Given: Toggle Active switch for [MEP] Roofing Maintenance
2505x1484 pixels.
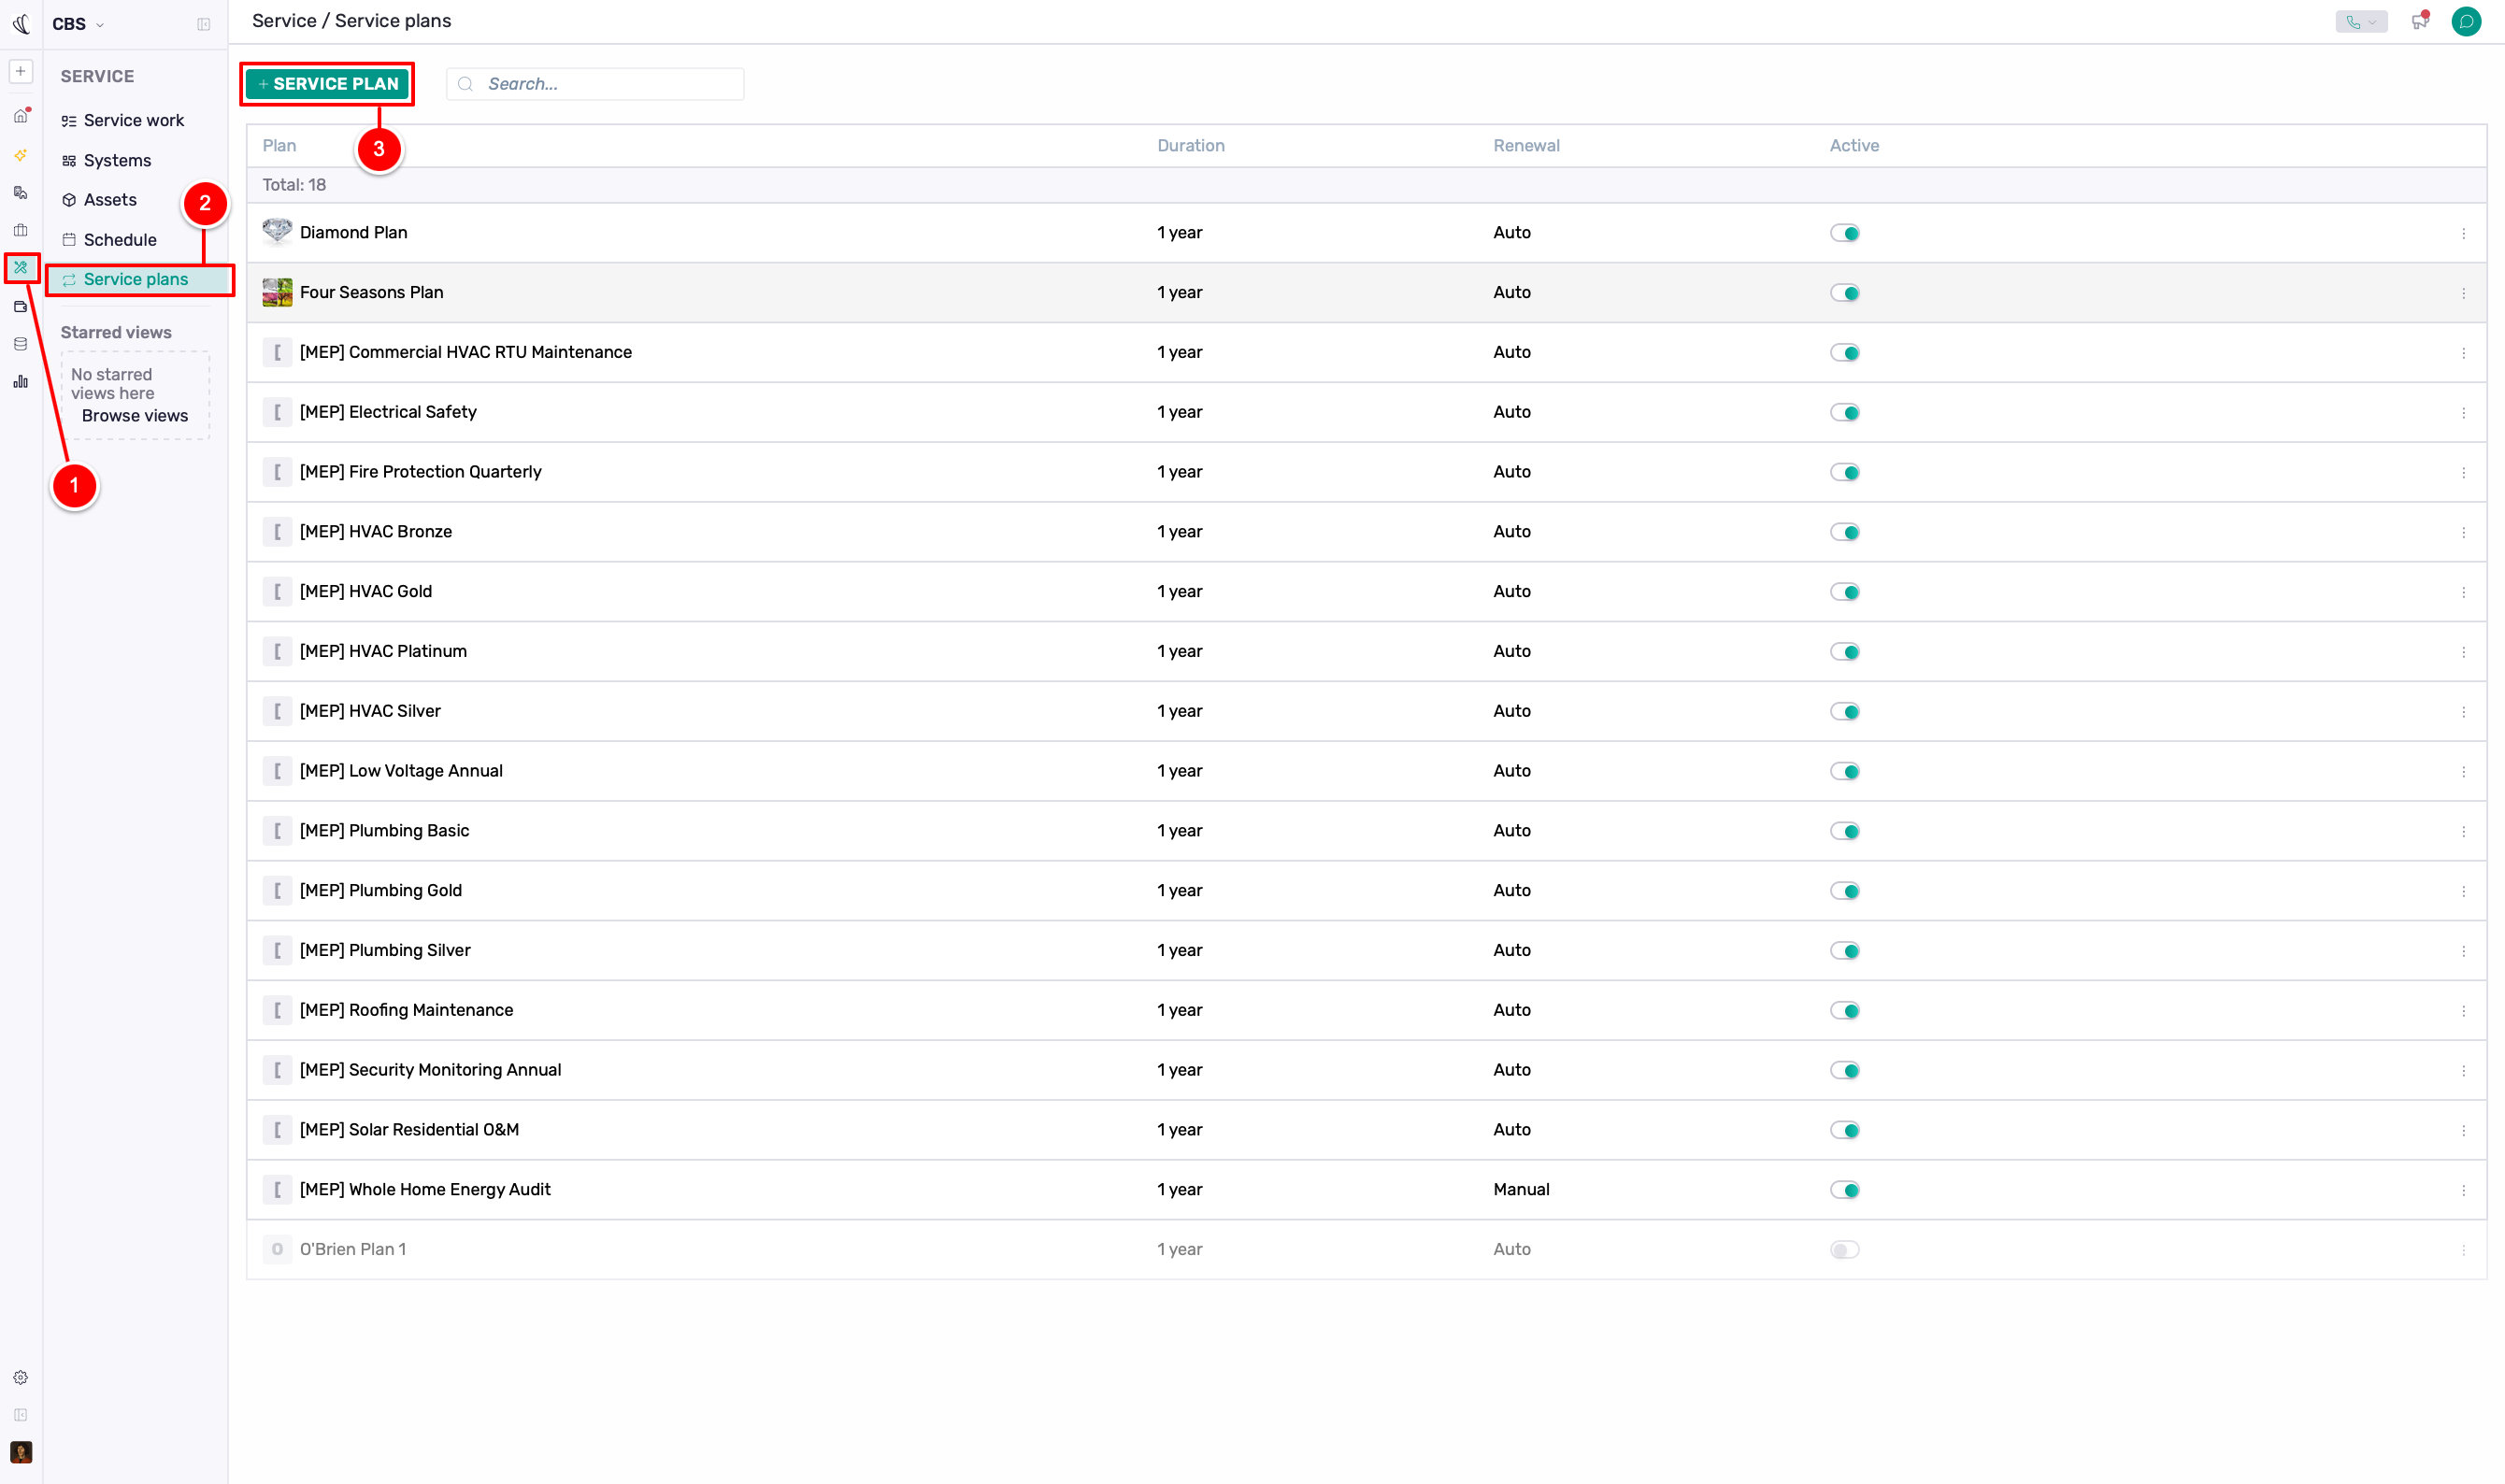Looking at the screenshot, I should tap(1844, 1010).
